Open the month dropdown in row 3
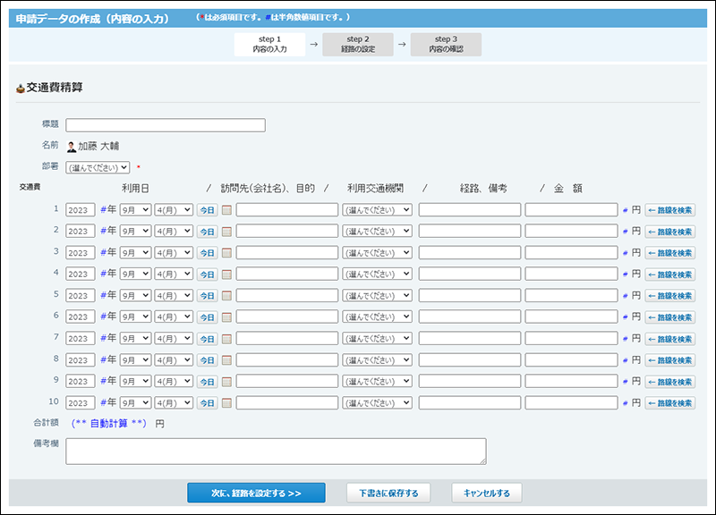The width and height of the screenshot is (716, 515). [135, 252]
